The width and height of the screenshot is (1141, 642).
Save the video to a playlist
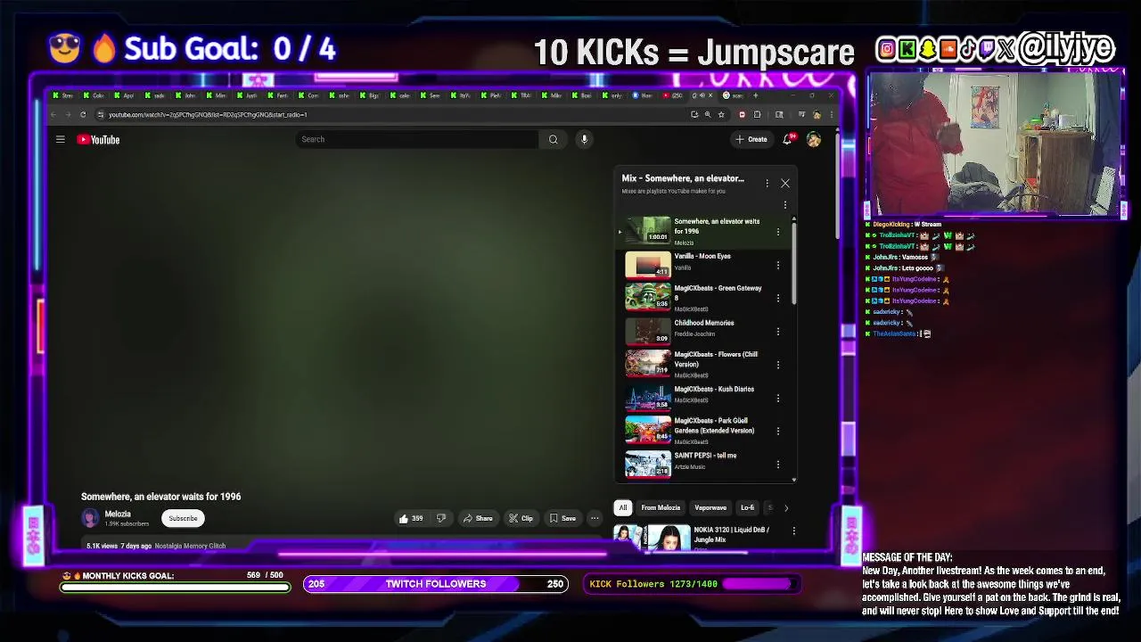[562, 518]
